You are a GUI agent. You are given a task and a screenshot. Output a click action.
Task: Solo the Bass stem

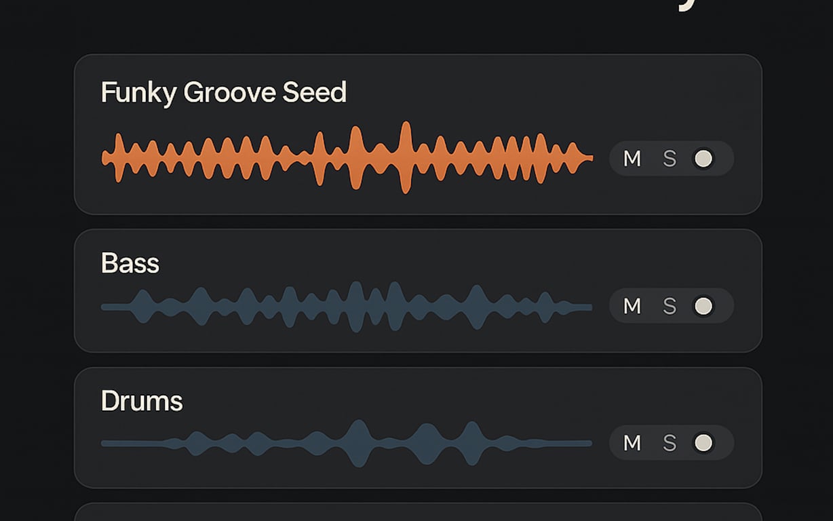pos(670,307)
